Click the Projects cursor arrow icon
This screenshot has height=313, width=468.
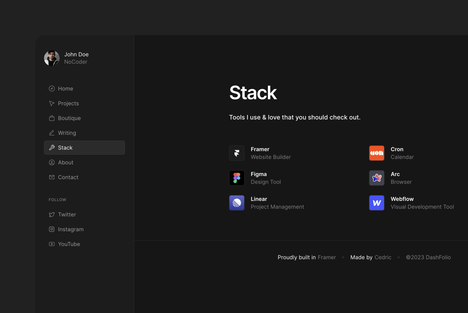click(x=52, y=104)
